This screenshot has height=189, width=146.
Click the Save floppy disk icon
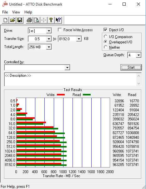20,20
